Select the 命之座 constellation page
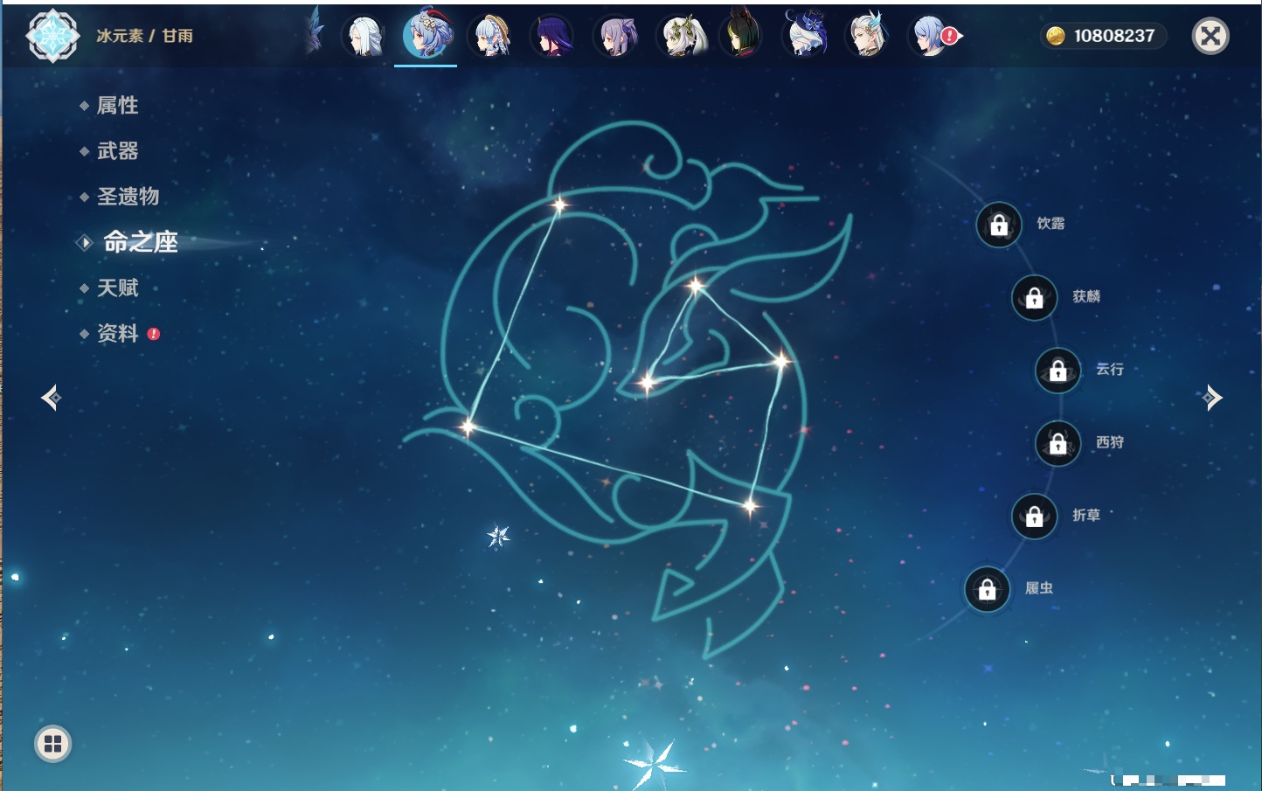Viewport: 1262px width, 791px height. (140, 242)
